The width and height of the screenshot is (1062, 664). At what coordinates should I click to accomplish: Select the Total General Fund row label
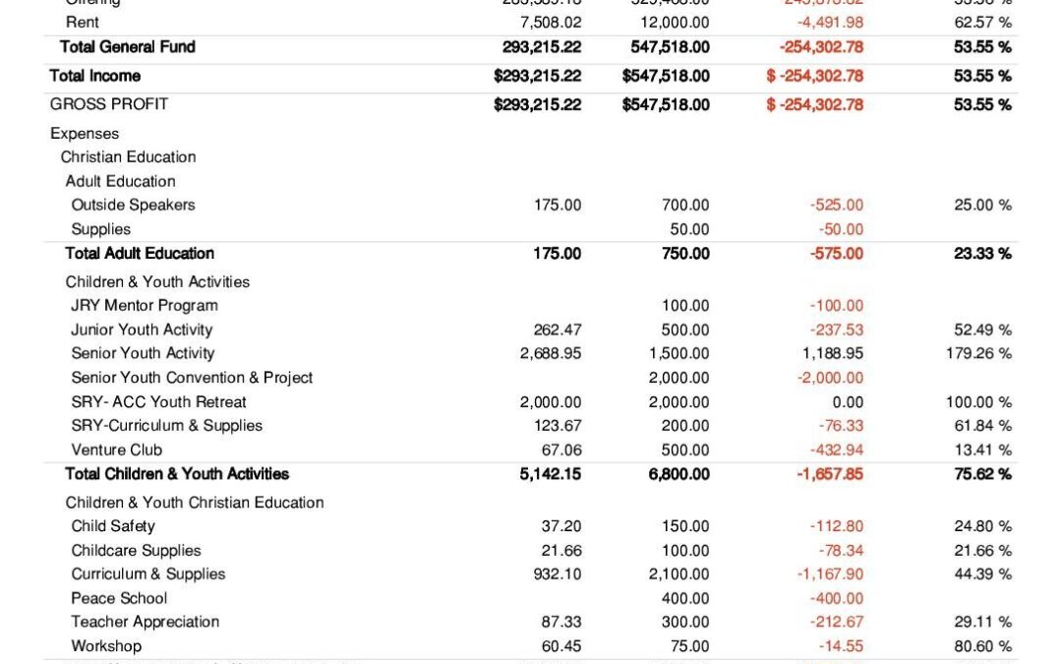127,46
